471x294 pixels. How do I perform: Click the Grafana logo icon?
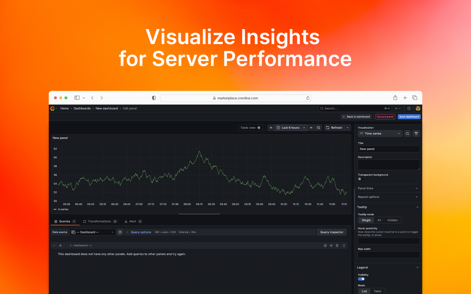tap(53, 108)
